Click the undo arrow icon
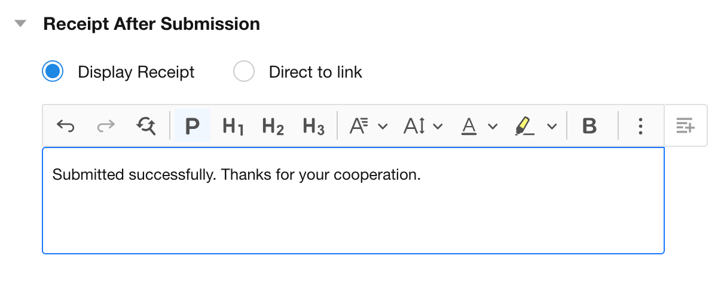Viewport: 727px width, 283px height. click(65, 126)
